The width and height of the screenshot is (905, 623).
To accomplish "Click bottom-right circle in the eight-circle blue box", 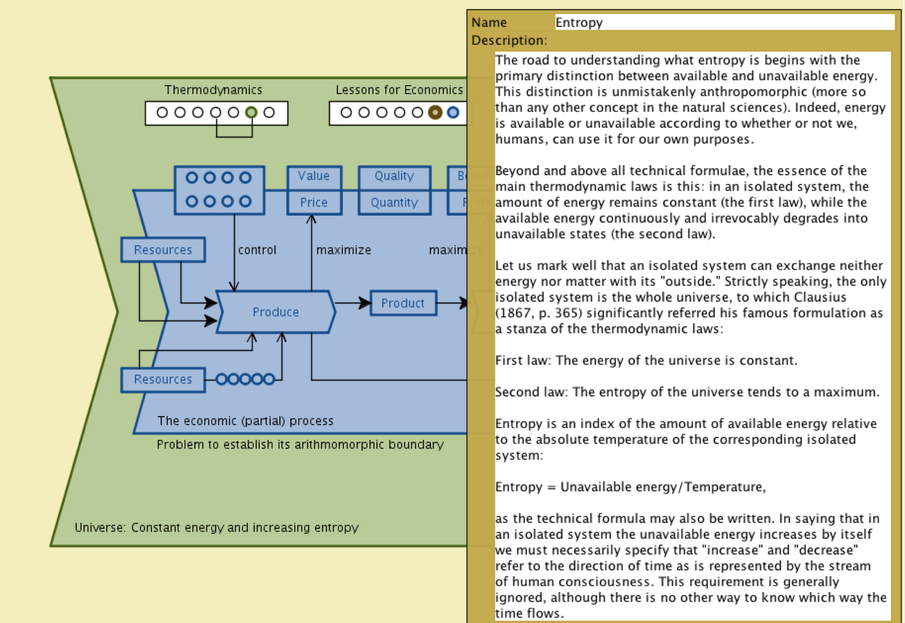I will coord(245,201).
